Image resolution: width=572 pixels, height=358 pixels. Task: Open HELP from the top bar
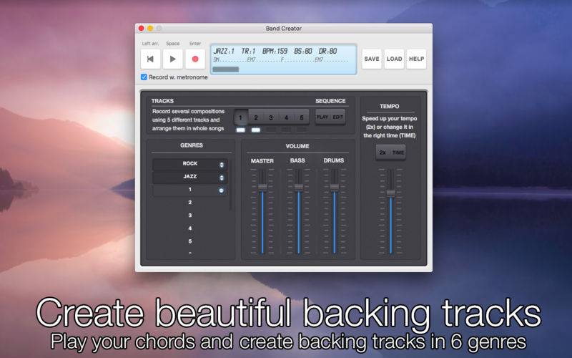pyautogui.click(x=417, y=59)
